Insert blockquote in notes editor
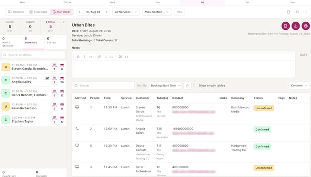311x177 pixels. 120,57
